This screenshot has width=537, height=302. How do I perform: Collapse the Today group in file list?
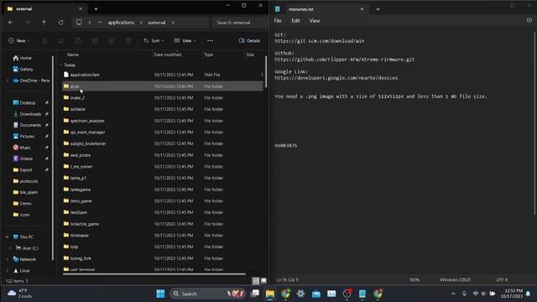[61, 65]
